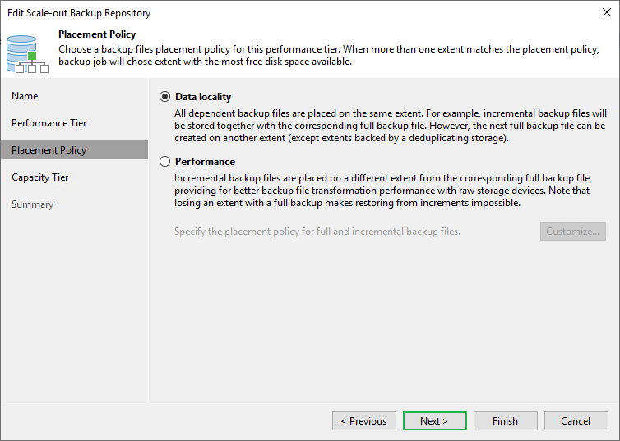This screenshot has width=620, height=441.
Task: Switch to the Capacity Tier step
Action: click(x=40, y=177)
